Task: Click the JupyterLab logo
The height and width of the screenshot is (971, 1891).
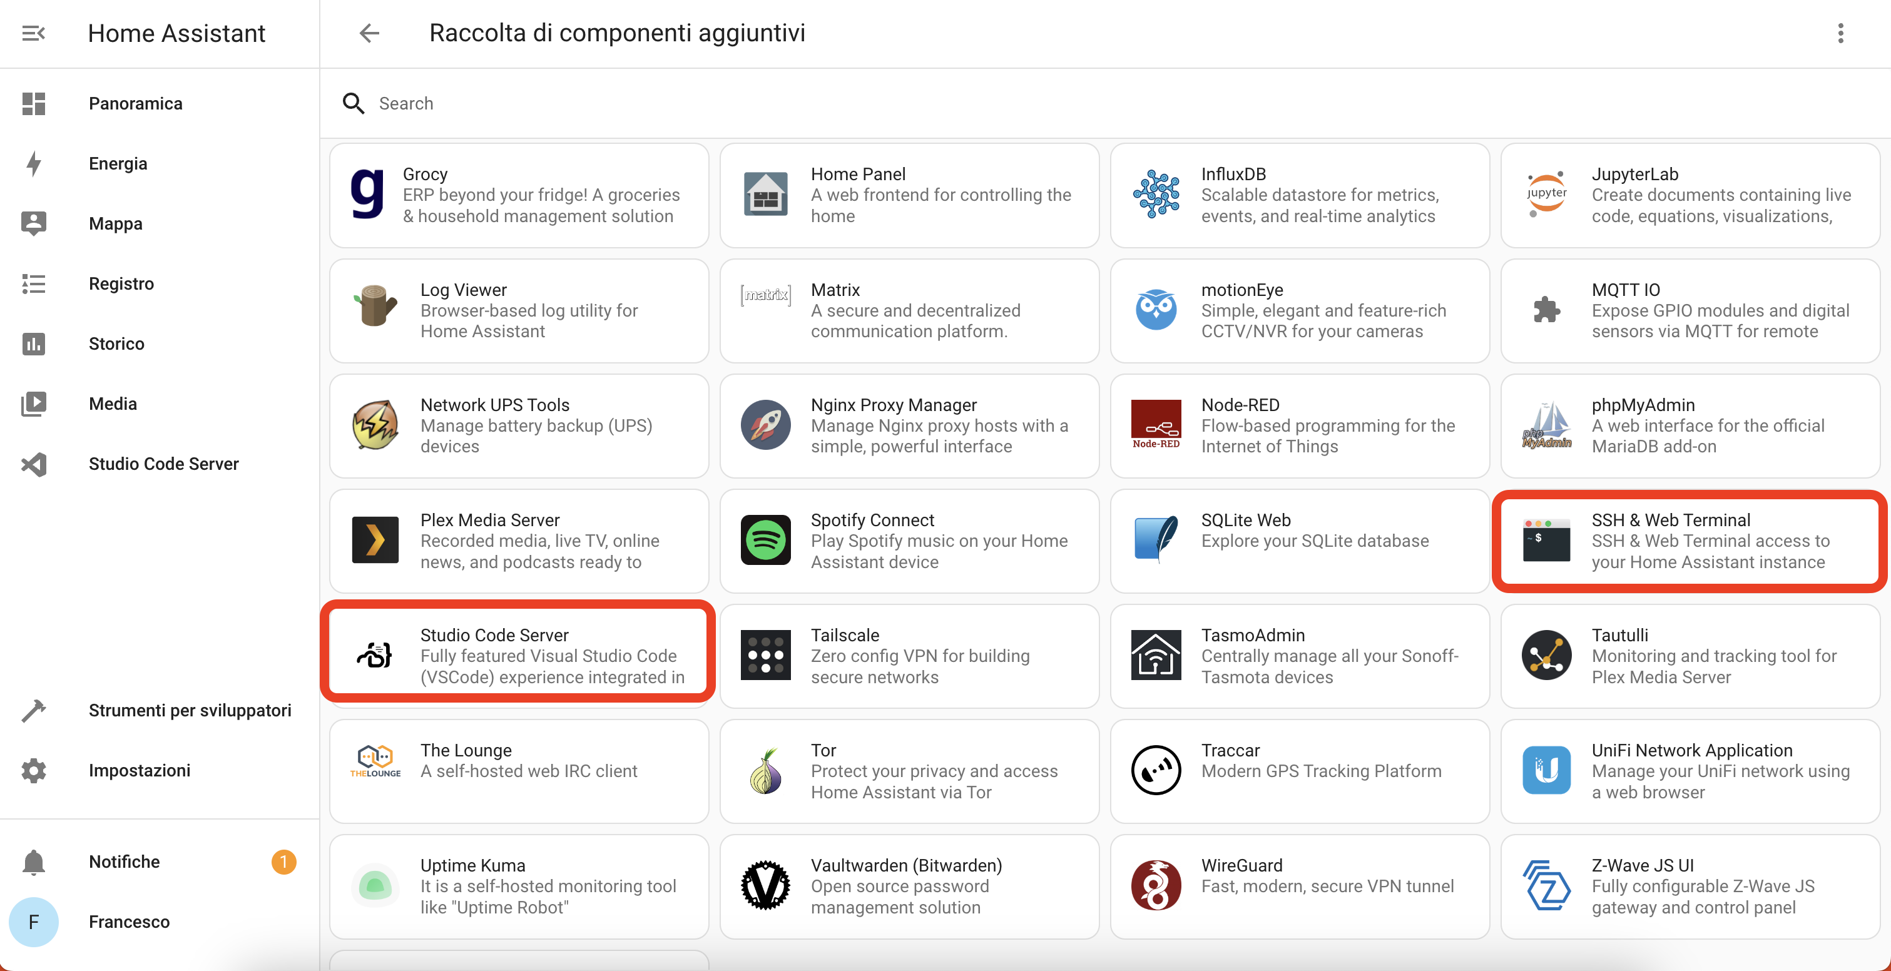Action: [1547, 195]
